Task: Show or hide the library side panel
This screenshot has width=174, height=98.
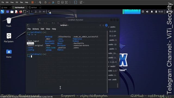Action: click(x=59, y=2)
